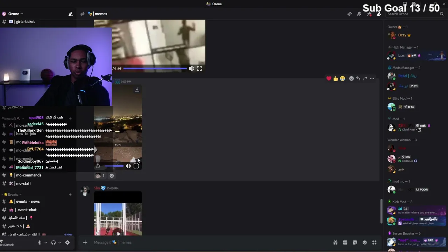Image resolution: width=448 pixels, height=252 pixels.
Task: Collapse the Events category
Action: point(13,195)
